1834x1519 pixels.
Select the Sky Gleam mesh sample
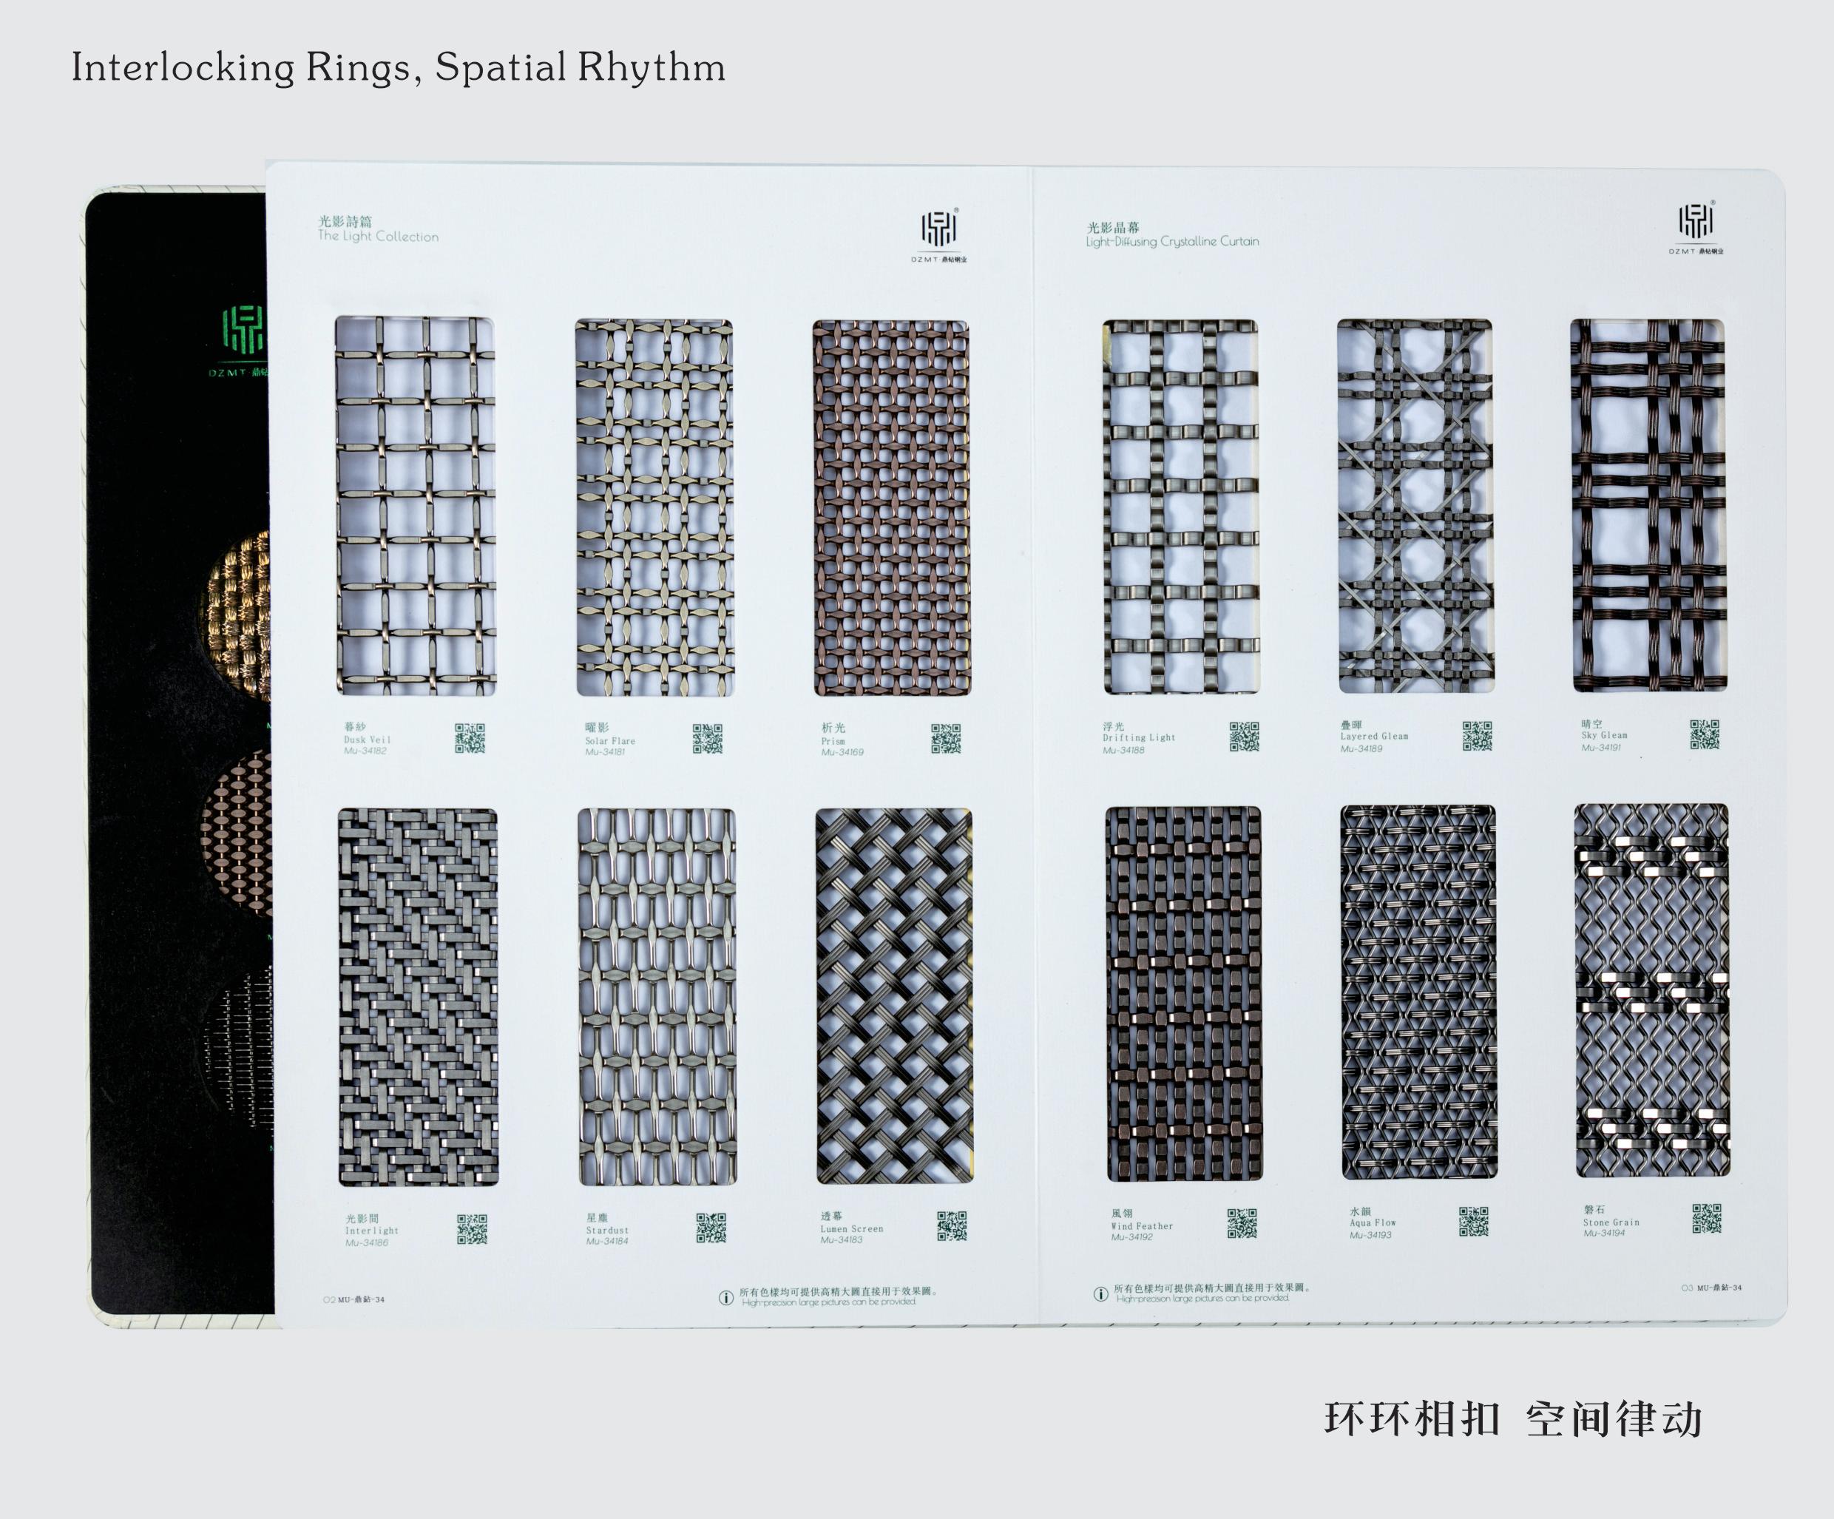point(1648,506)
